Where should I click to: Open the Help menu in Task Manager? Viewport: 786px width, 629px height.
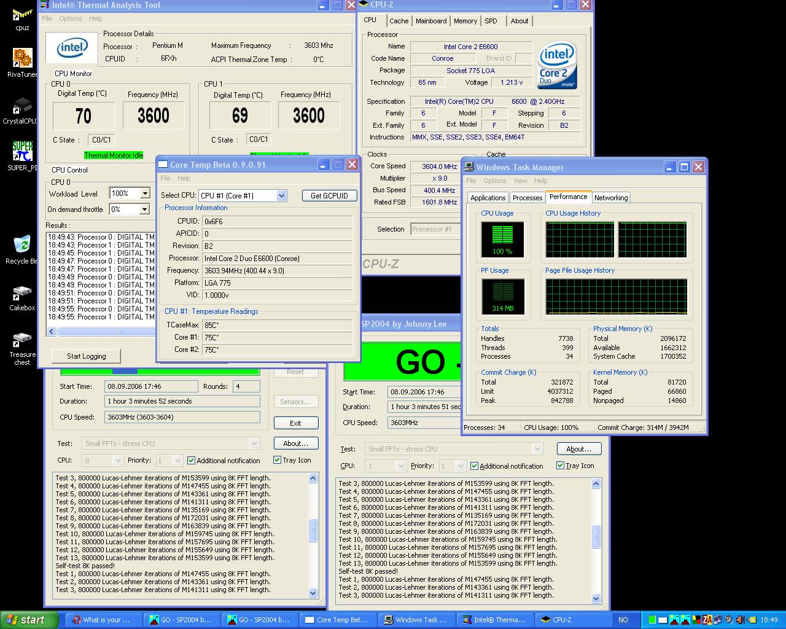tap(540, 181)
